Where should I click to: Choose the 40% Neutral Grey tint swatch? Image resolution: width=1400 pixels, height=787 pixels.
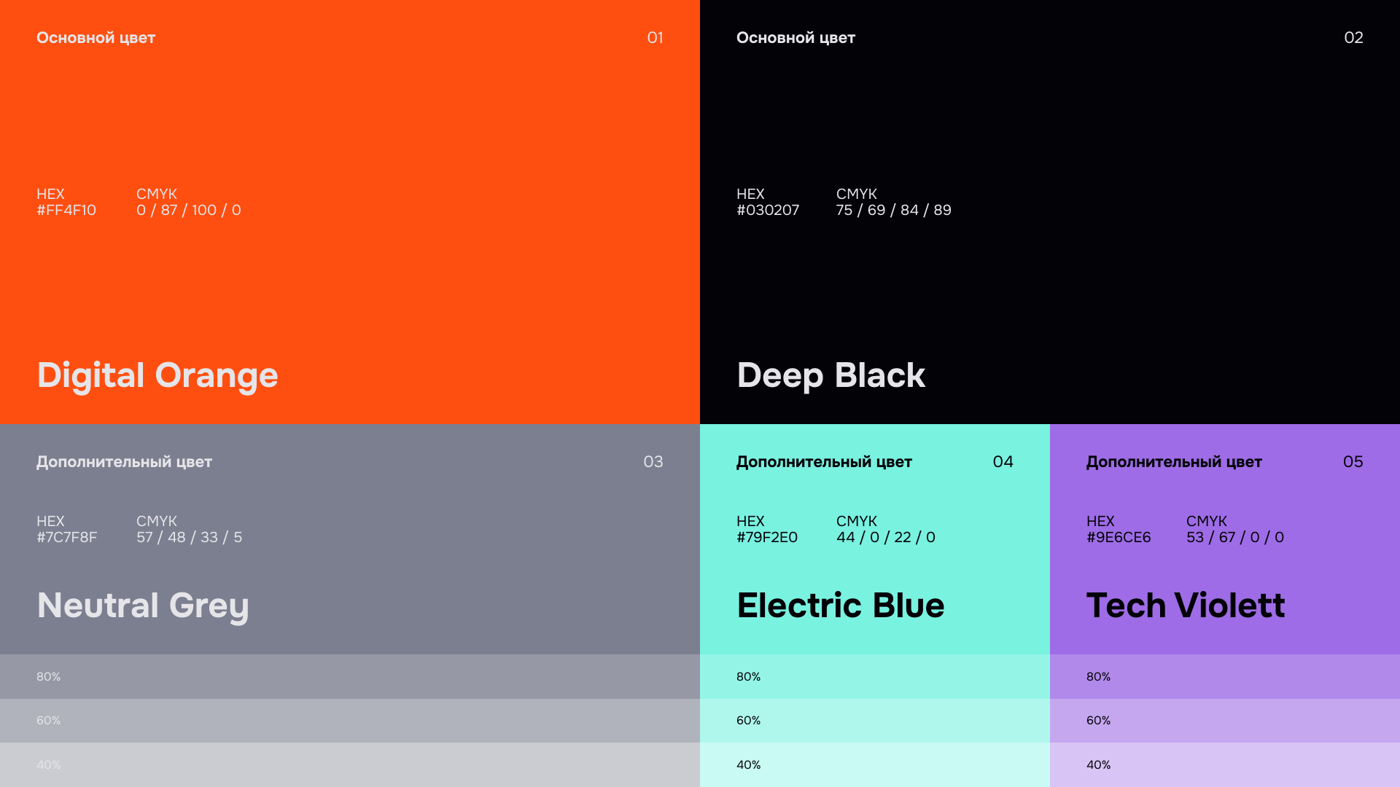pos(350,764)
